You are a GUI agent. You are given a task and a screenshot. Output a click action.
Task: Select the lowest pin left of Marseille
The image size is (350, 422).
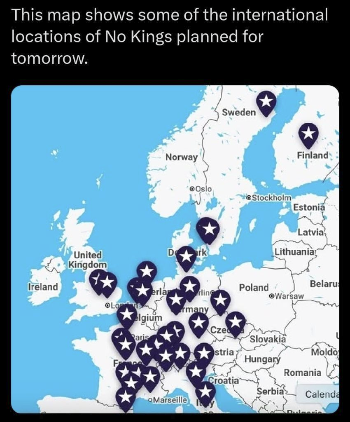(126, 399)
